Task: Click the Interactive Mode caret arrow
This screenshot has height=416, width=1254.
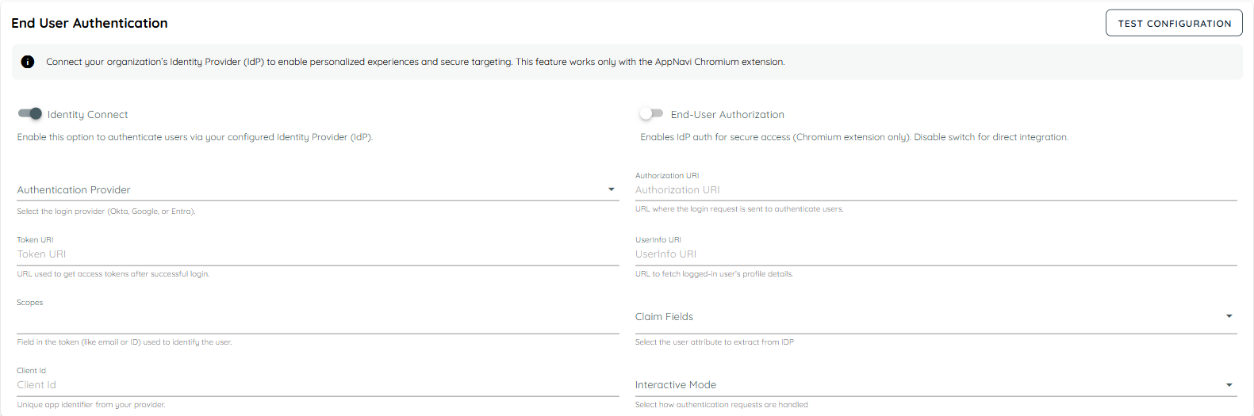Action: tap(1229, 385)
